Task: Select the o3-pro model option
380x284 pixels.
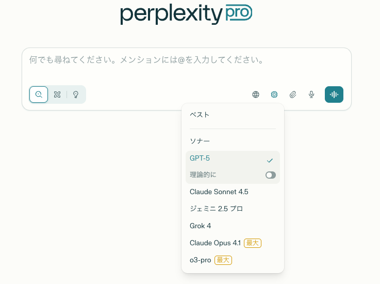Action: (200, 260)
